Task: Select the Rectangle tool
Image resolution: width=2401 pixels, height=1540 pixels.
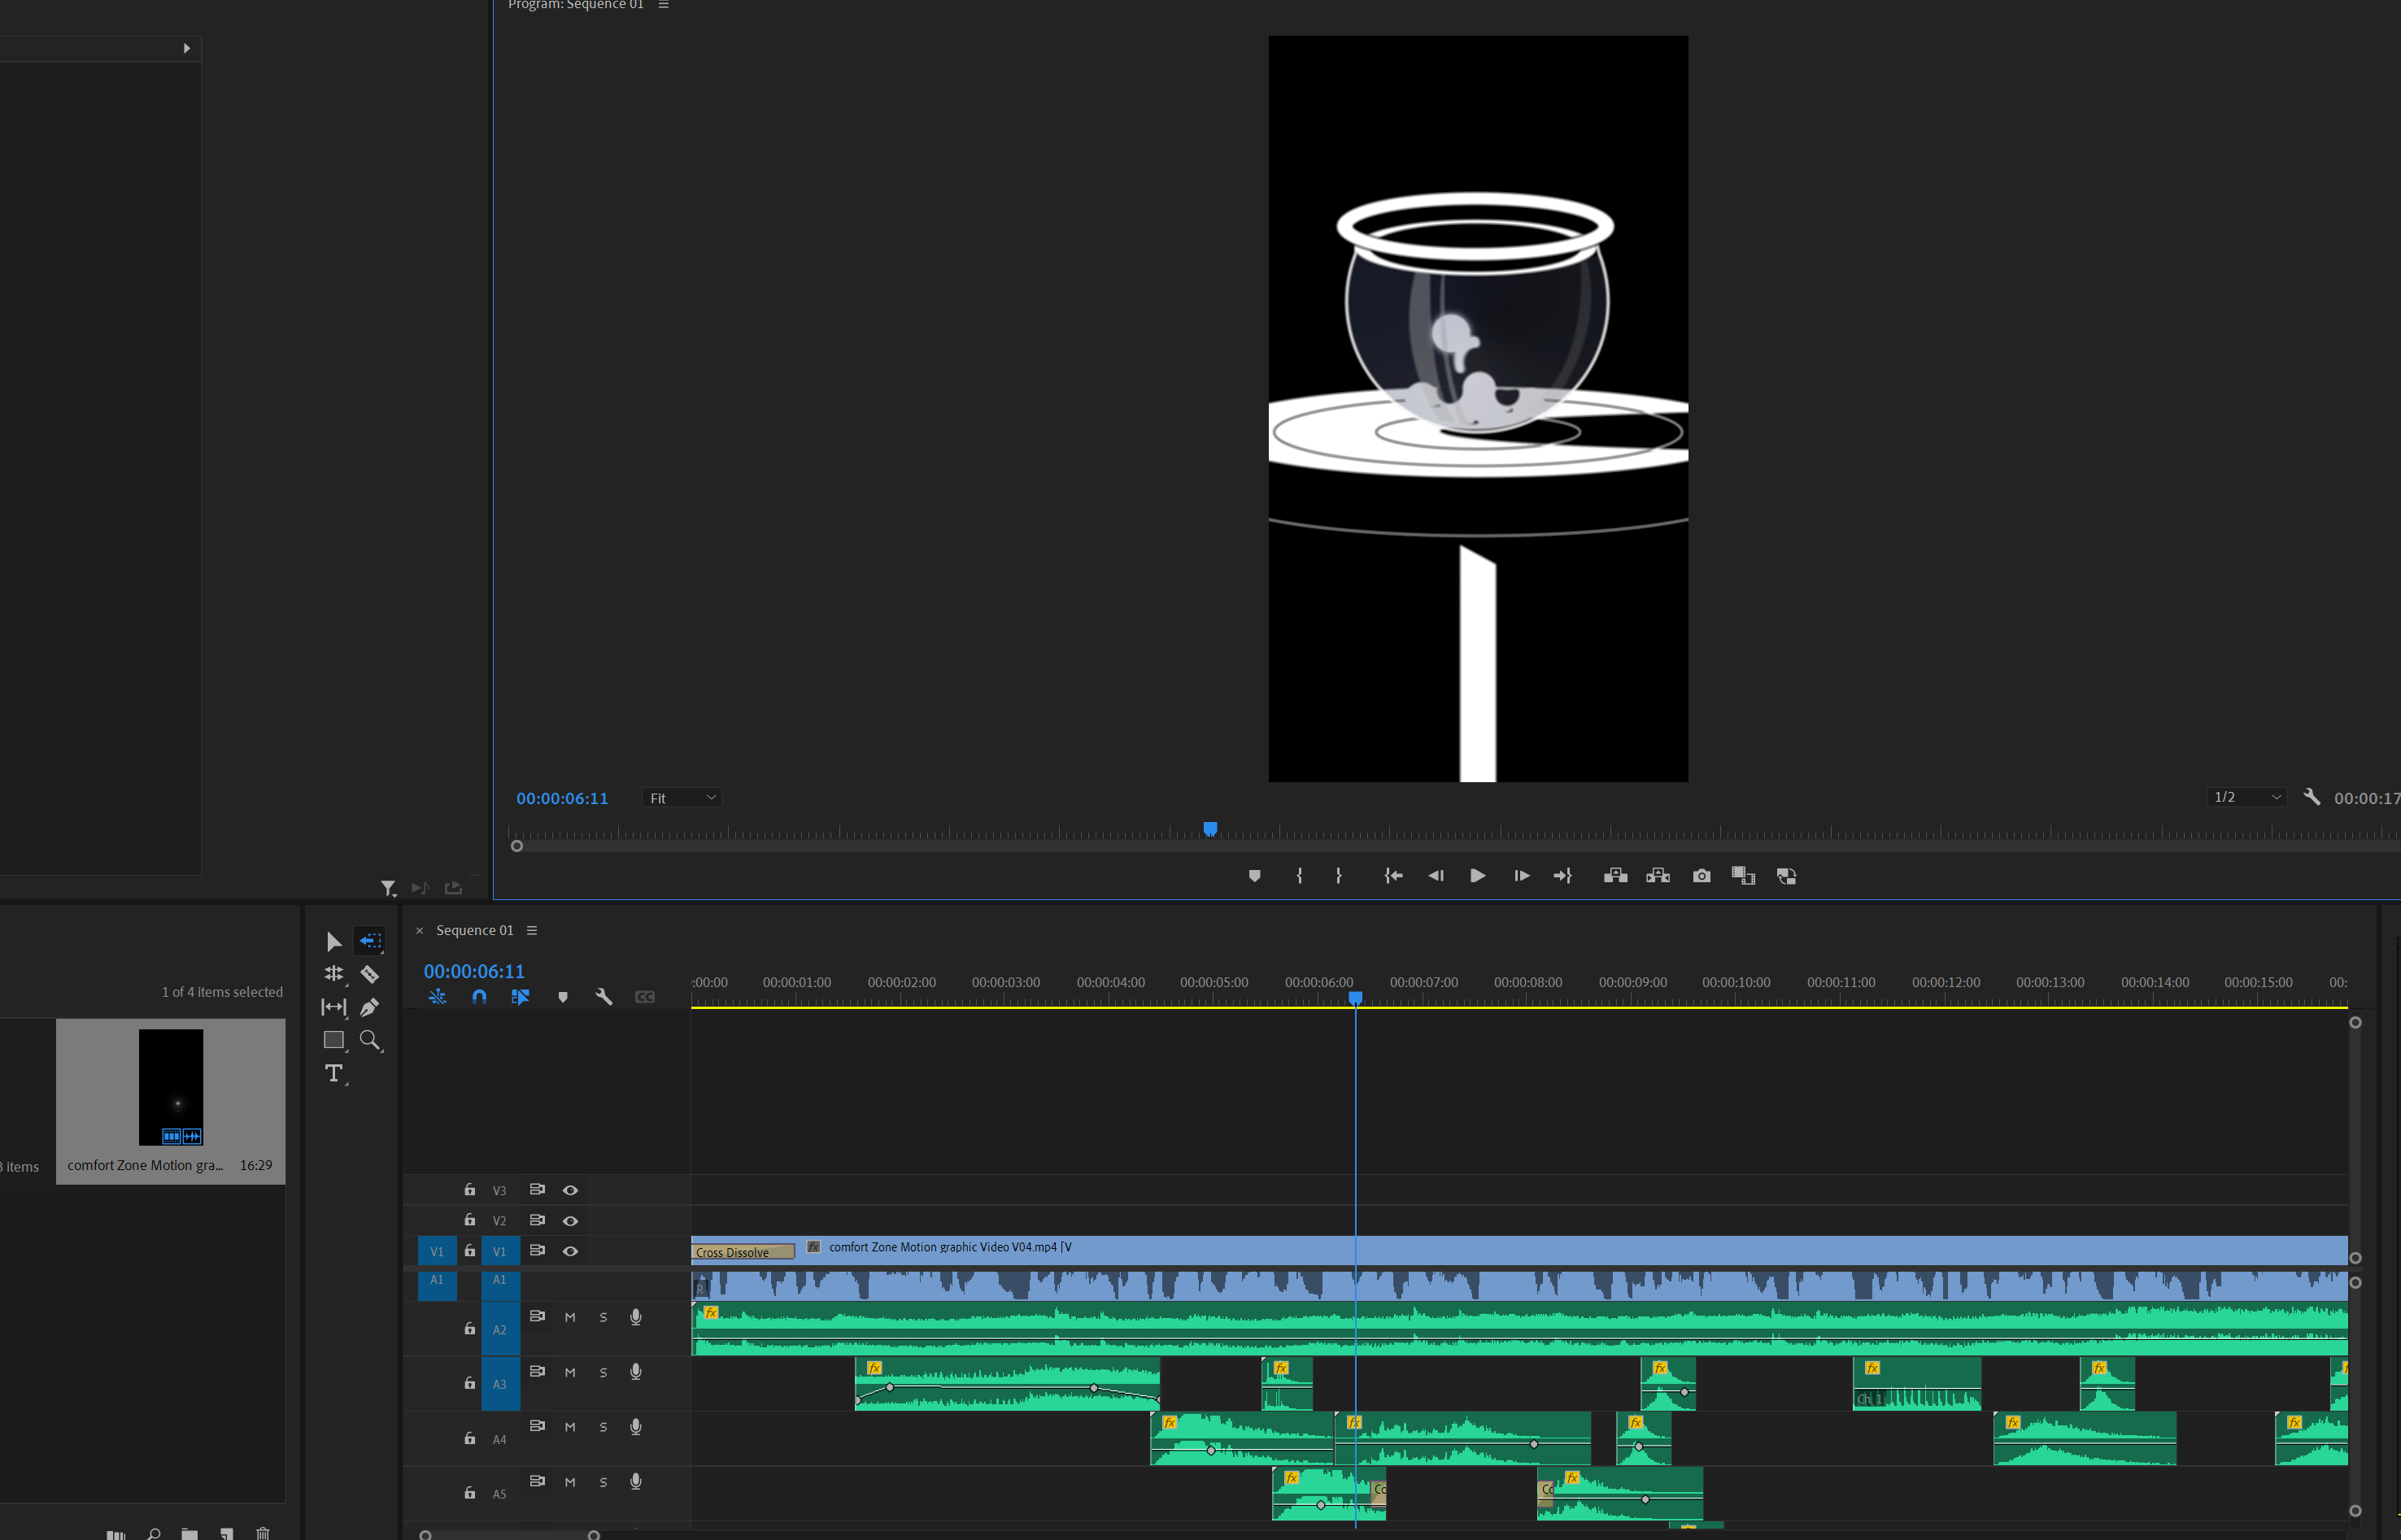Action: 334,1040
